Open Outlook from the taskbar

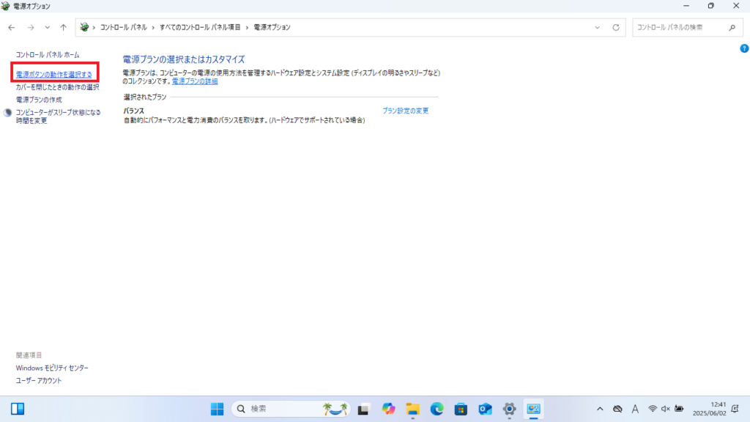[485, 409]
